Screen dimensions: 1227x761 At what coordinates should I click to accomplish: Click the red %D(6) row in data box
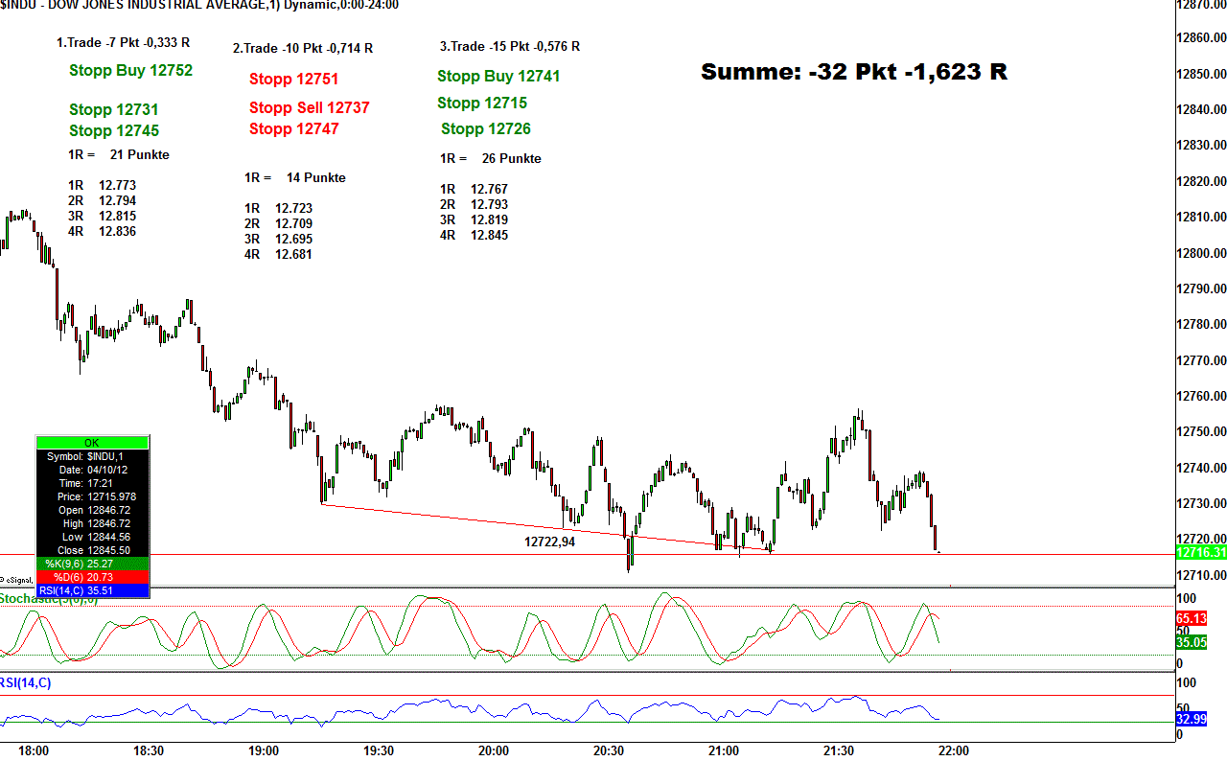coord(92,577)
